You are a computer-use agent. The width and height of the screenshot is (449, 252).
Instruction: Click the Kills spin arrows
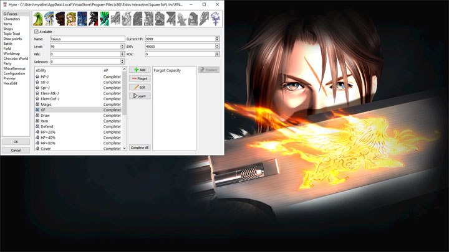[x=123, y=54]
